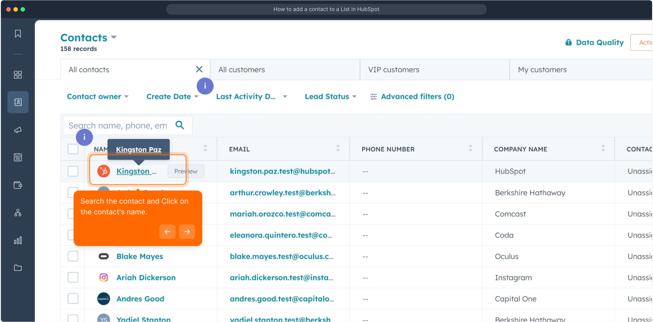
Task: Click the search magnifier icon
Action: click(x=180, y=125)
